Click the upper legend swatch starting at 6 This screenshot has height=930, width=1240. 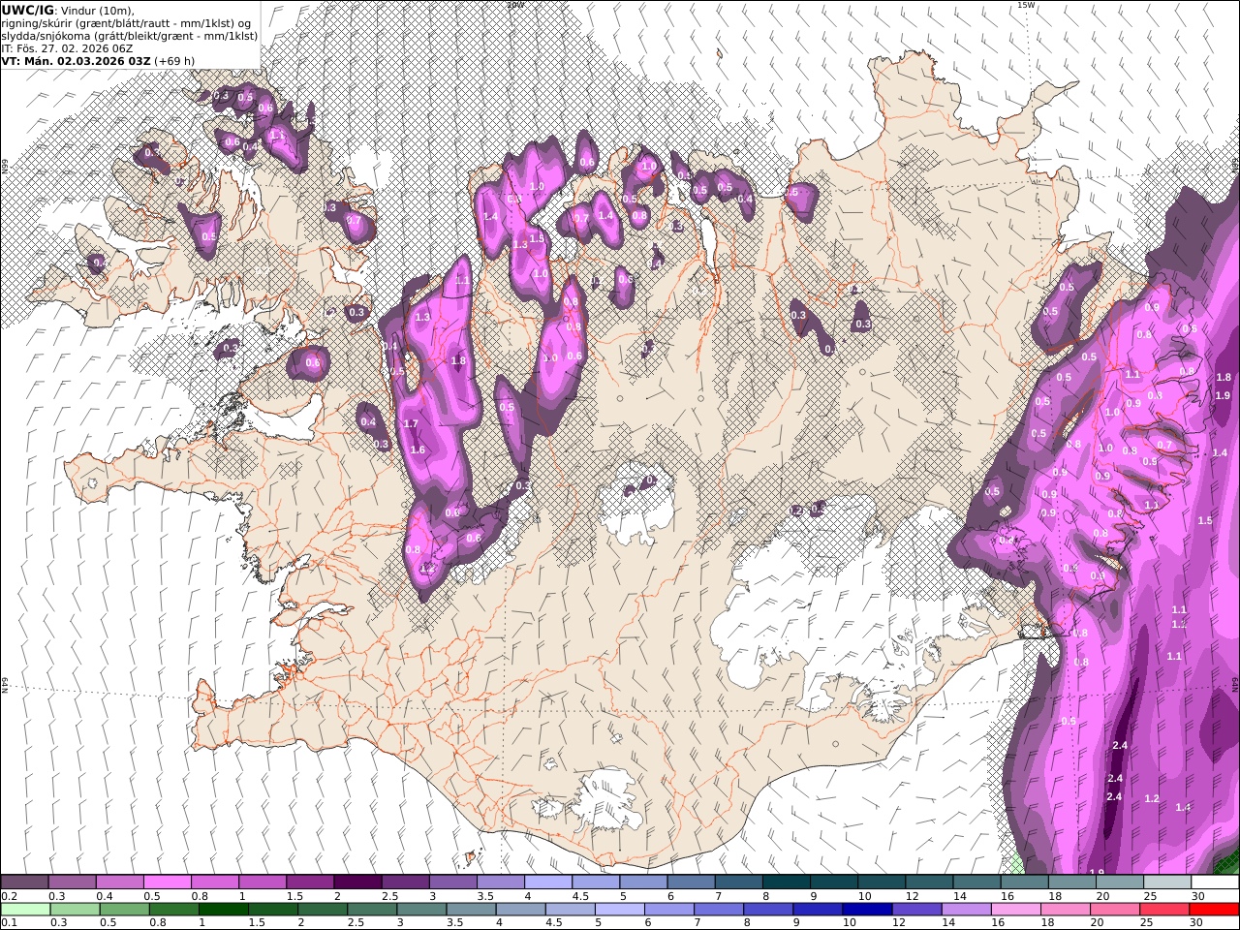(691, 883)
